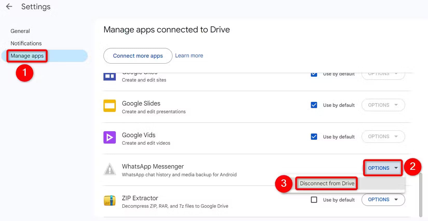Click the Google Slides yellow icon
Screen dimensions: 428x221
pyautogui.click(x=109, y=106)
